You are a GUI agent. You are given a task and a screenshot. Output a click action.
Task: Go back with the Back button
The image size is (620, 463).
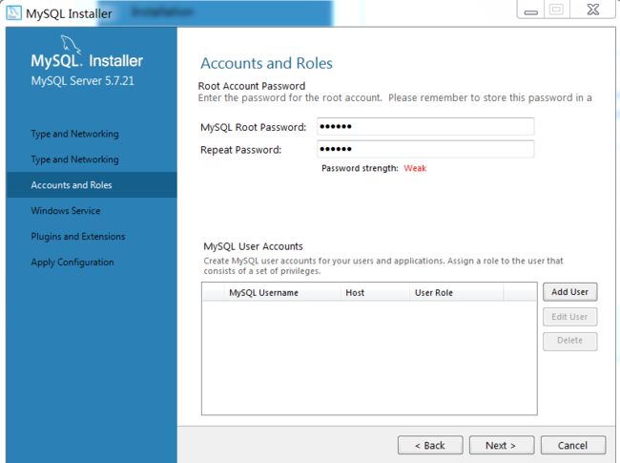pyautogui.click(x=430, y=446)
